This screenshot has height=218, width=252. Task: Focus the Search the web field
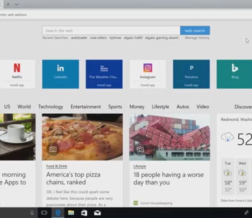[111, 31]
